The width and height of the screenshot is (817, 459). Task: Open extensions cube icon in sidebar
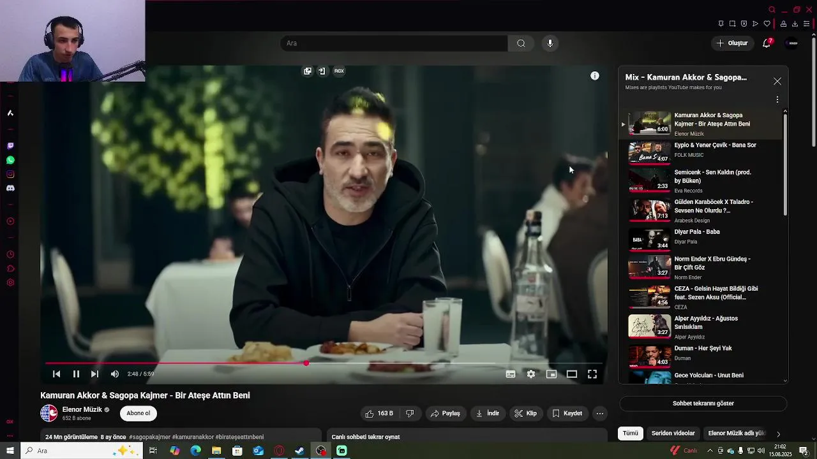(10, 268)
